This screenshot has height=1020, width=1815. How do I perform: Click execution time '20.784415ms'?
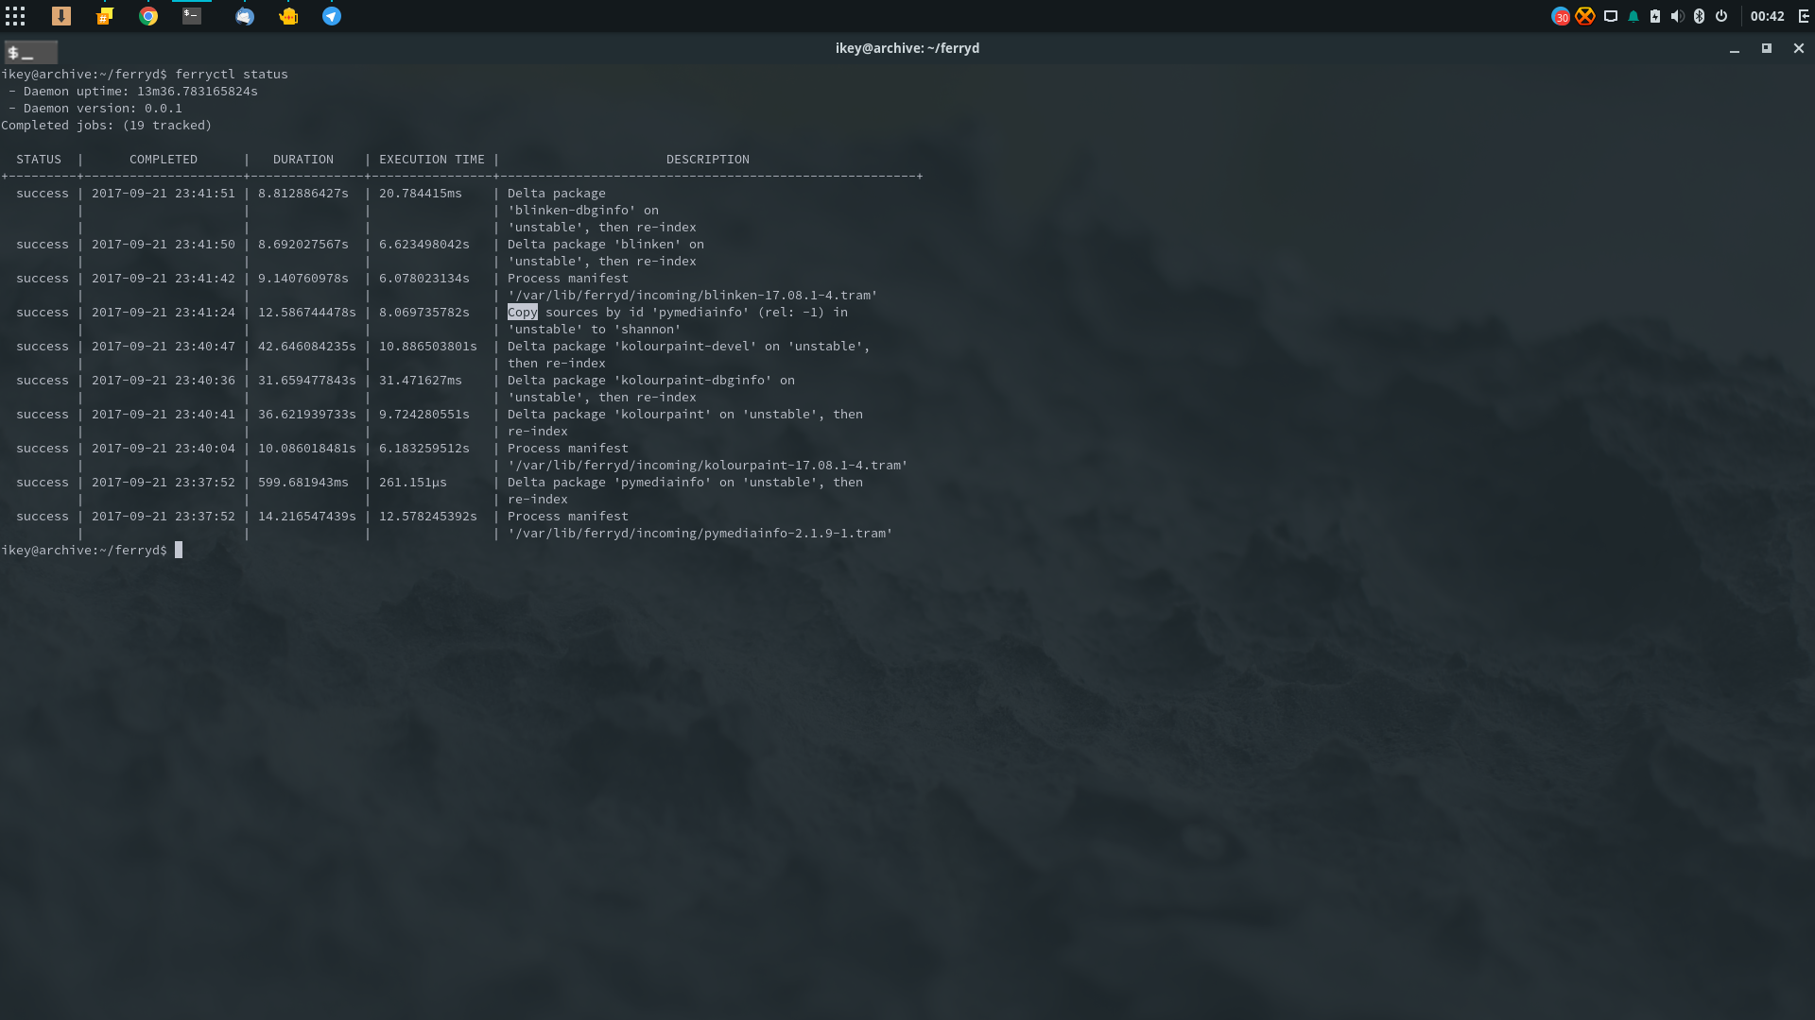click(421, 194)
